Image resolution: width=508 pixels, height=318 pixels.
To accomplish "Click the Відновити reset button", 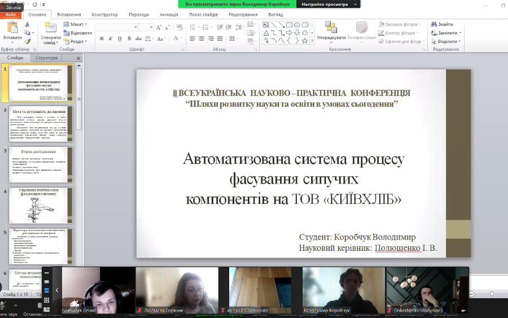I will point(77,33).
